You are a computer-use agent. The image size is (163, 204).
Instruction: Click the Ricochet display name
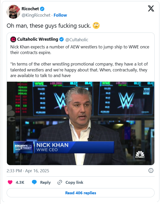(x=30, y=9)
